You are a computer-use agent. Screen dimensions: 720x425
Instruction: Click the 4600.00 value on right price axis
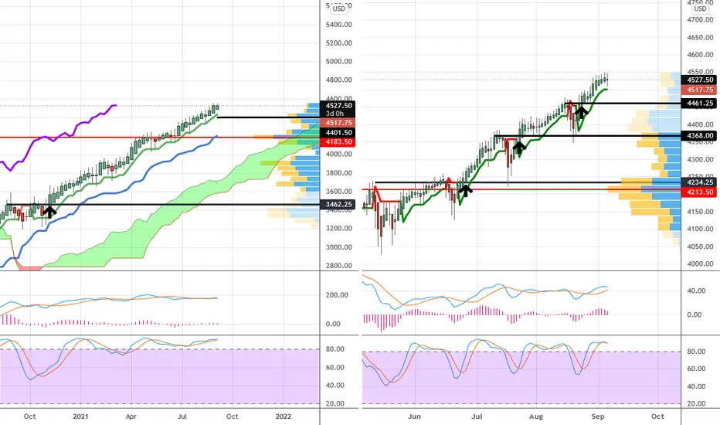point(700,55)
